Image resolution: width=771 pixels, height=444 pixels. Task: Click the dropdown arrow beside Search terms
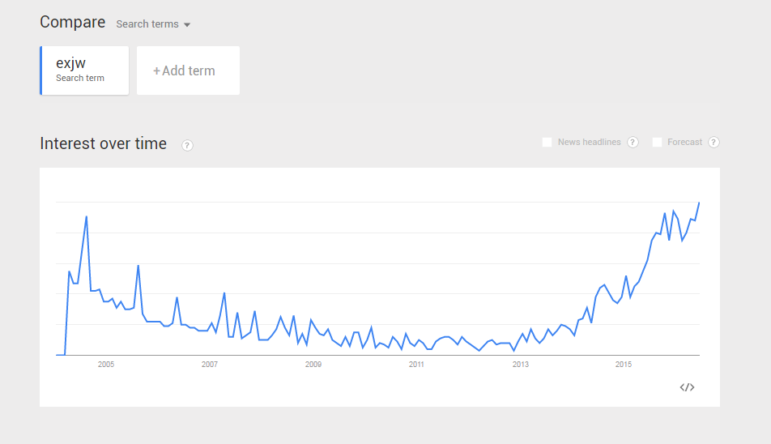point(187,24)
